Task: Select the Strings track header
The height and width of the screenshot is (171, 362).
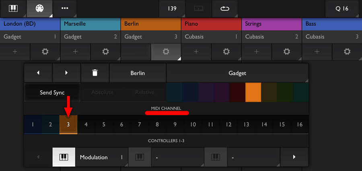Action: click(271, 24)
